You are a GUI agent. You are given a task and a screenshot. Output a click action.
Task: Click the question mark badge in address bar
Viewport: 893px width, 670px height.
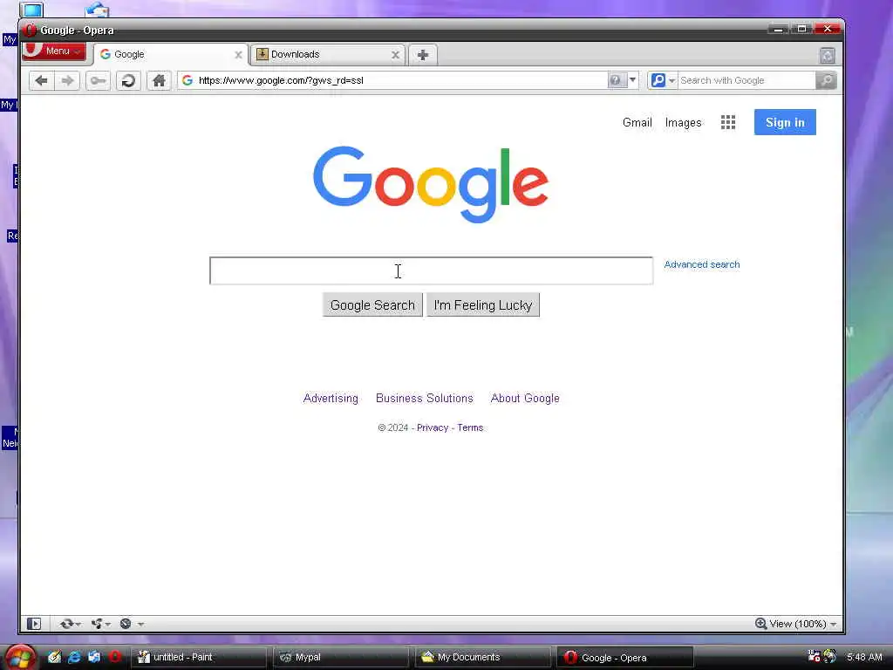pos(616,80)
